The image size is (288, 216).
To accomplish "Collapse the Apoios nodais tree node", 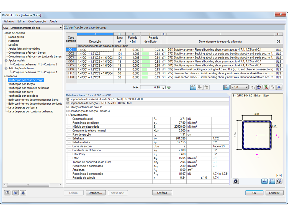I will tap(6, 60).
